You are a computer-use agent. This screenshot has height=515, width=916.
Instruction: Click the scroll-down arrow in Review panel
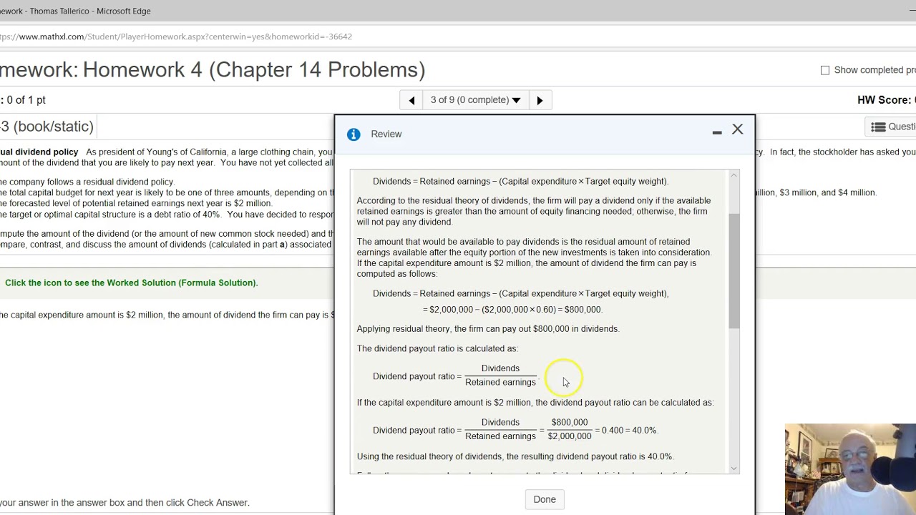(734, 469)
